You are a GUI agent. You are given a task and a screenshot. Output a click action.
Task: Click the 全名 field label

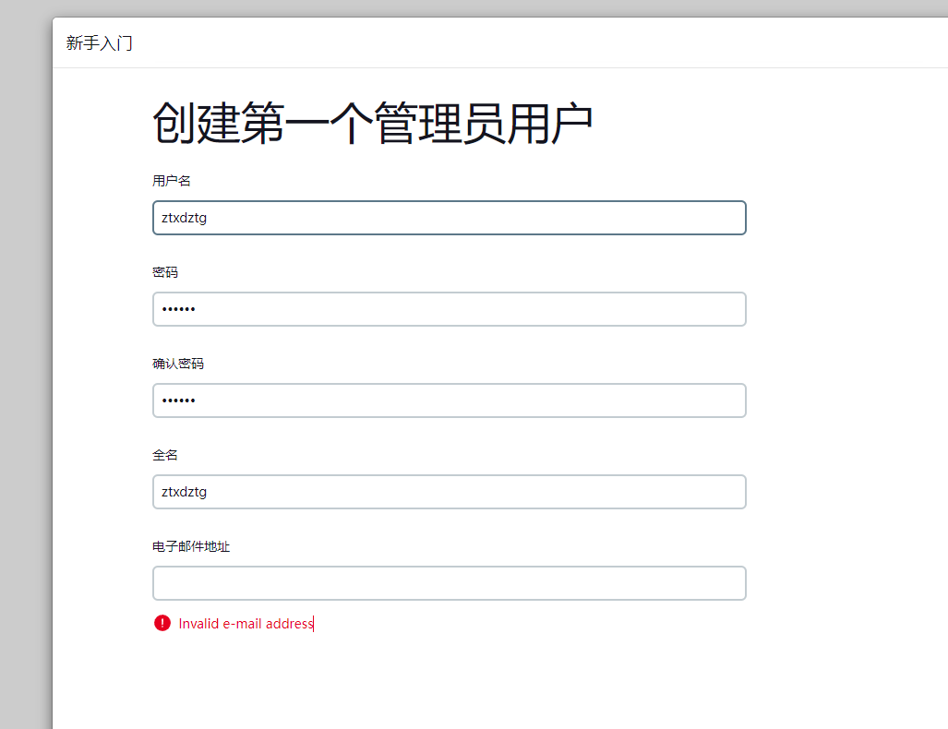click(165, 455)
